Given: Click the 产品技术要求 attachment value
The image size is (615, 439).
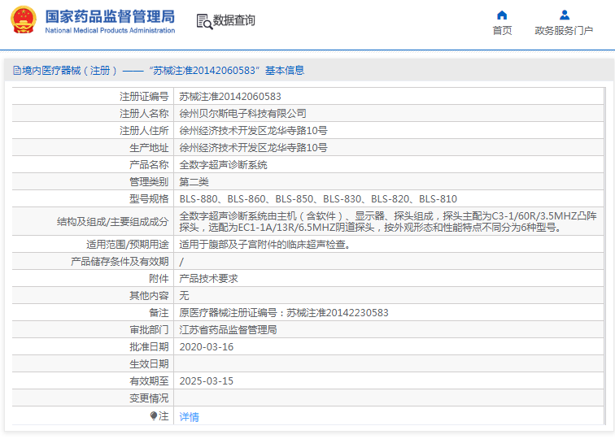Looking at the screenshot, I should pos(208,278).
